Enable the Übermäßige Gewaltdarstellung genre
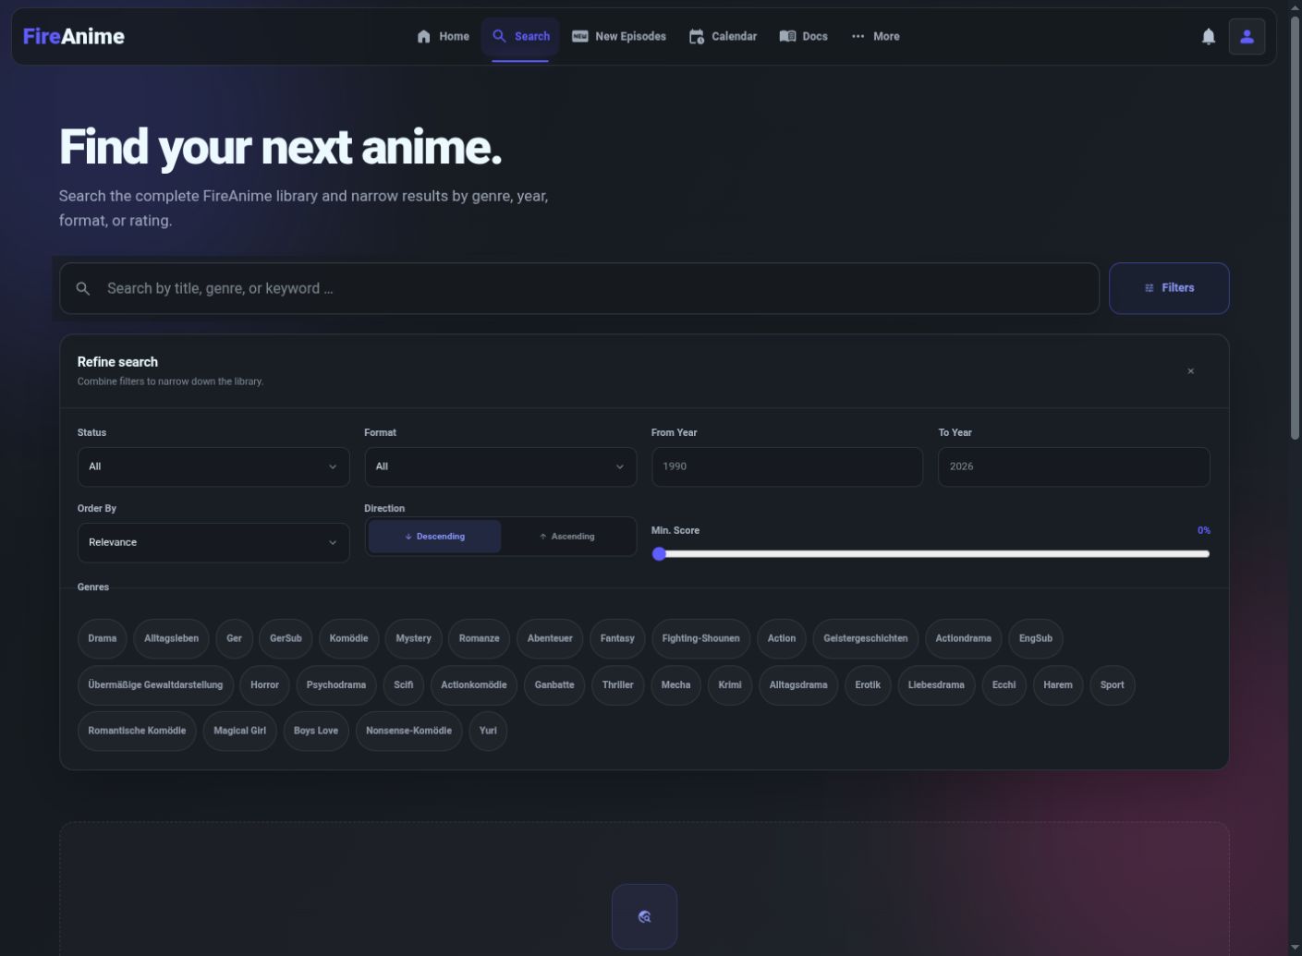Image resolution: width=1302 pixels, height=956 pixels. tap(155, 685)
